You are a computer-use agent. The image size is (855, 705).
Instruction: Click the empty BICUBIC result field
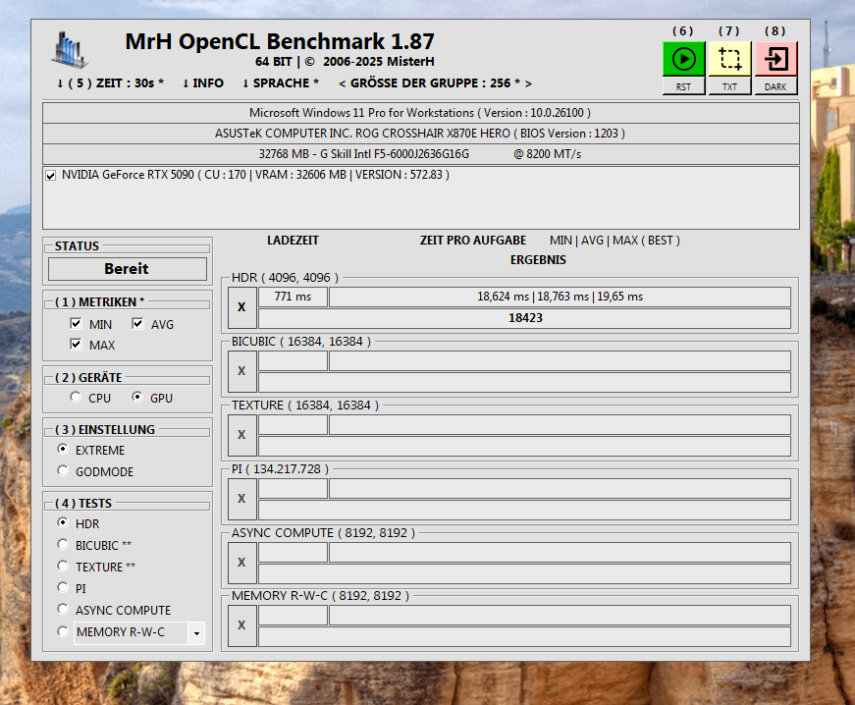524,382
